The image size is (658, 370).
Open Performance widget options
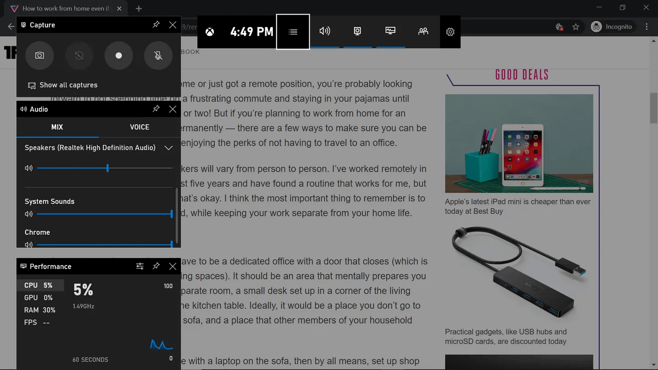pos(140,266)
